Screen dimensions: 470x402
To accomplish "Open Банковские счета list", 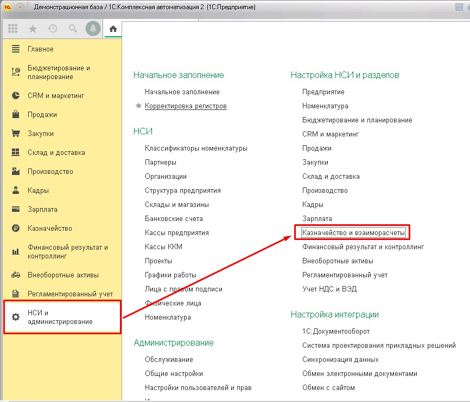I will (174, 219).
